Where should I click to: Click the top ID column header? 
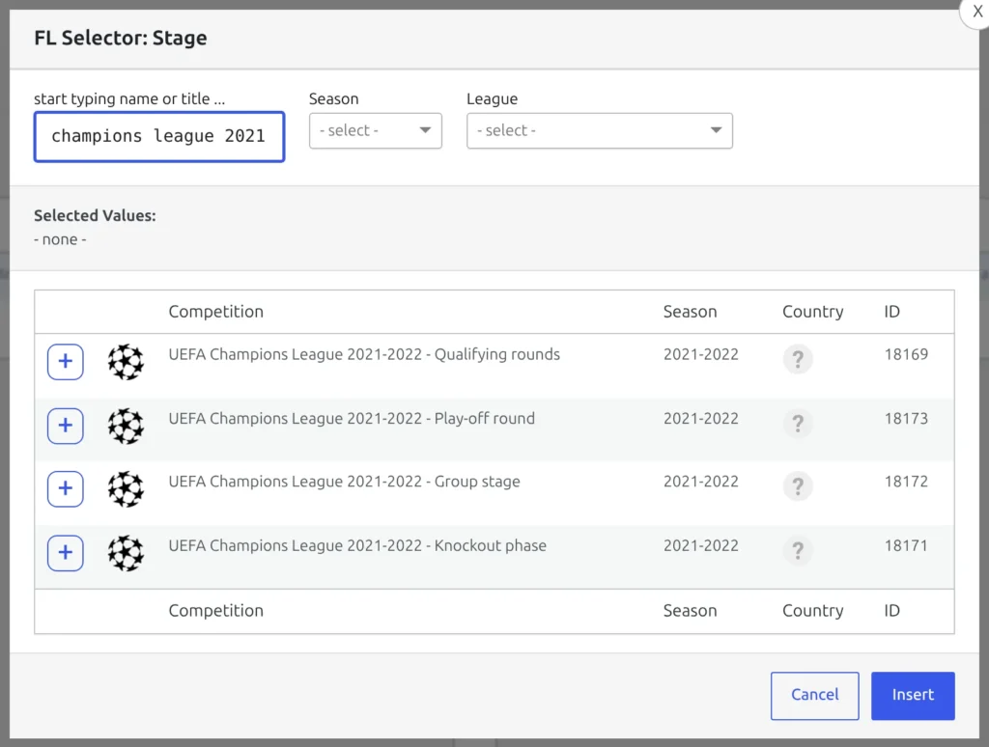[x=891, y=312]
